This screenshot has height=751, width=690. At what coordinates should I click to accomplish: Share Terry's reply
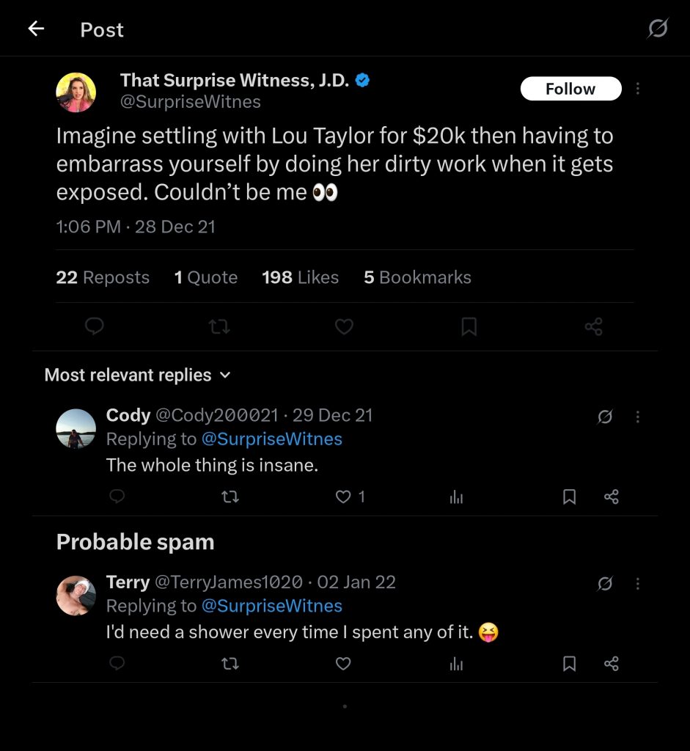(x=612, y=664)
